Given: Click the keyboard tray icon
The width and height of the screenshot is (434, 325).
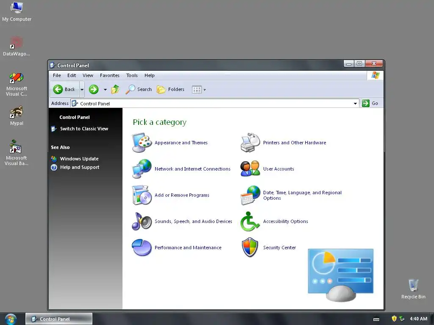Looking at the screenshot, I should [x=376, y=319].
